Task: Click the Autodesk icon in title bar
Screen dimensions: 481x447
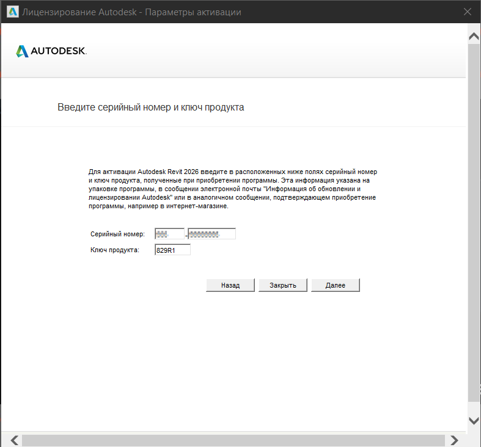Action: click(13, 12)
